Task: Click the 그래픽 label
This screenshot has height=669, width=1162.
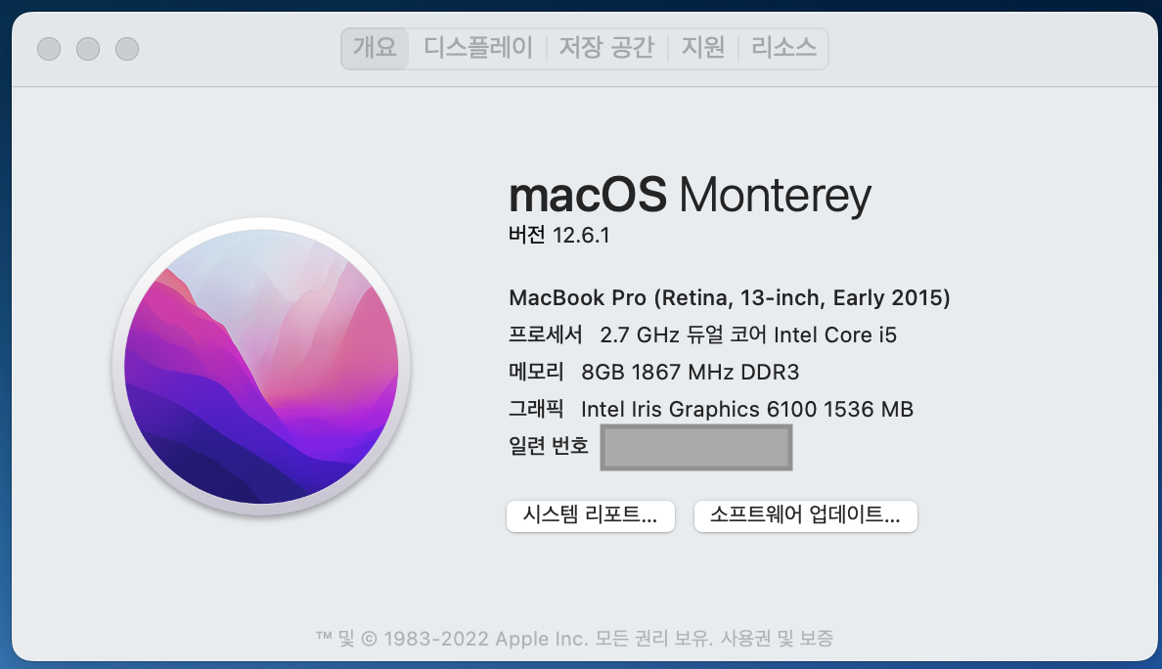Action: 537,408
